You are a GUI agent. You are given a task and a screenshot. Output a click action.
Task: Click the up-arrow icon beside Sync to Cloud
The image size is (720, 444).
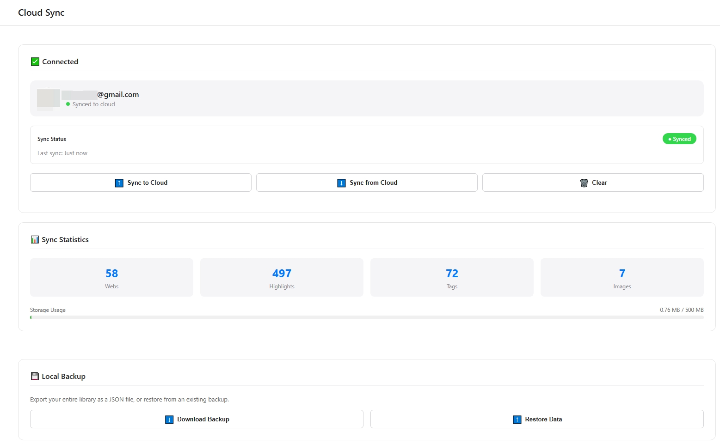click(119, 183)
